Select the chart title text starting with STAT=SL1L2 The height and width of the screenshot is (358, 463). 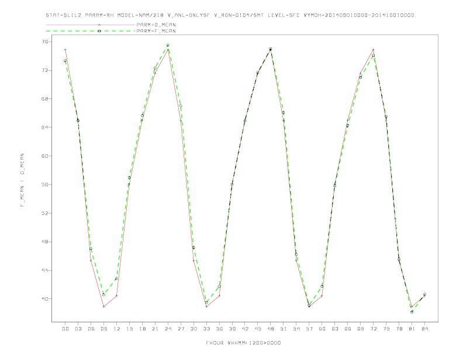[230, 15]
